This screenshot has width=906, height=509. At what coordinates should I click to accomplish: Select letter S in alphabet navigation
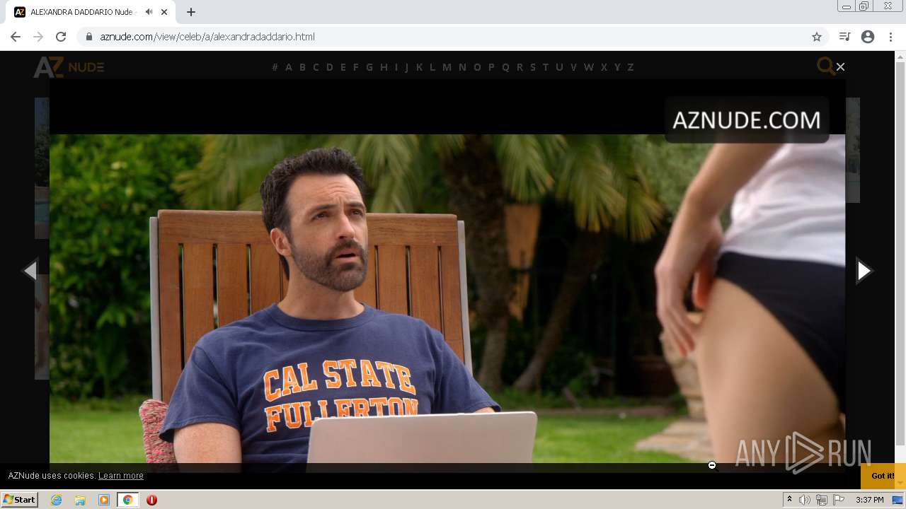pyautogui.click(x=533, y=67)
